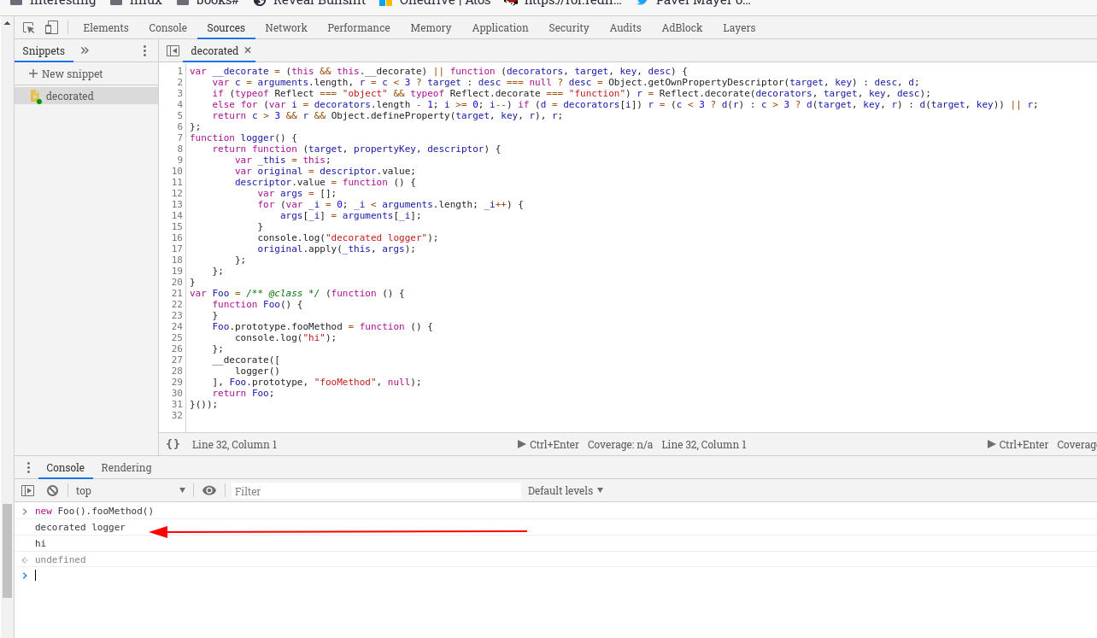Switch to the Network panel
The height and width of the screenshot is (638, 1097).
pyautogui.click(x=285, y=27)
